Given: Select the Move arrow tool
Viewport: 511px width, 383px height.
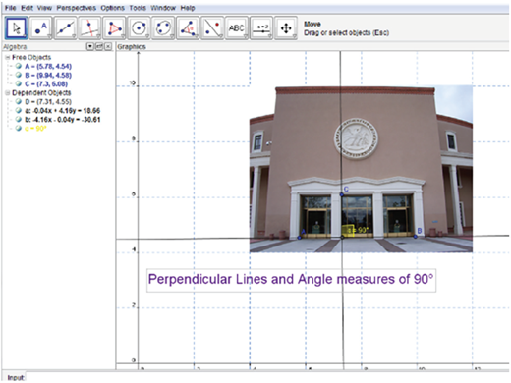Looking at the screenshot, I should click(x=16, y=28).
